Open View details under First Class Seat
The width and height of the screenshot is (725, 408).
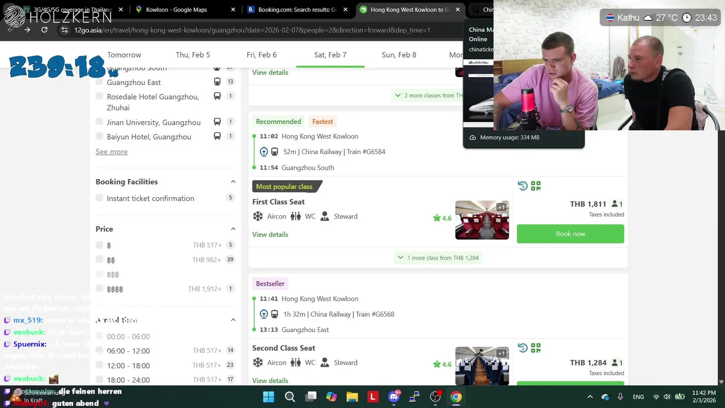pyautogui.click(x=270, y=234)
